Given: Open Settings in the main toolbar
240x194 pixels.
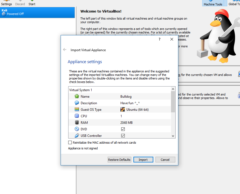Looking at the screenshot, I should (x=7, y=3).
